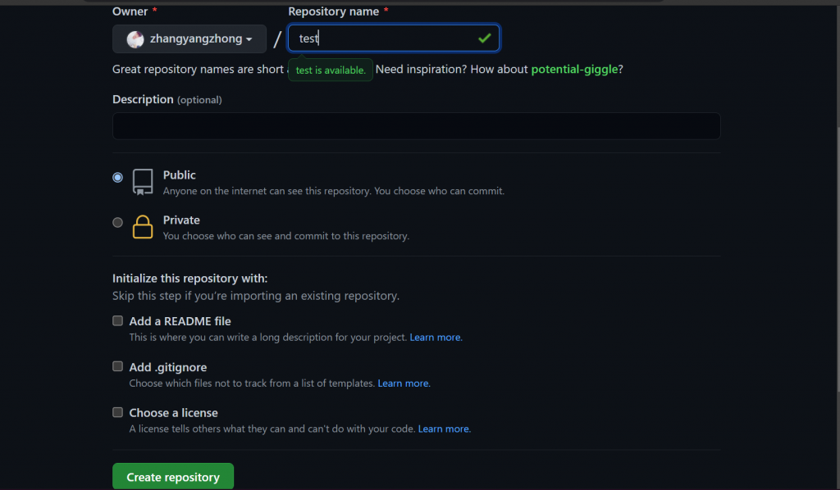
Task: Open Learn more link for license
Action: 444,429
